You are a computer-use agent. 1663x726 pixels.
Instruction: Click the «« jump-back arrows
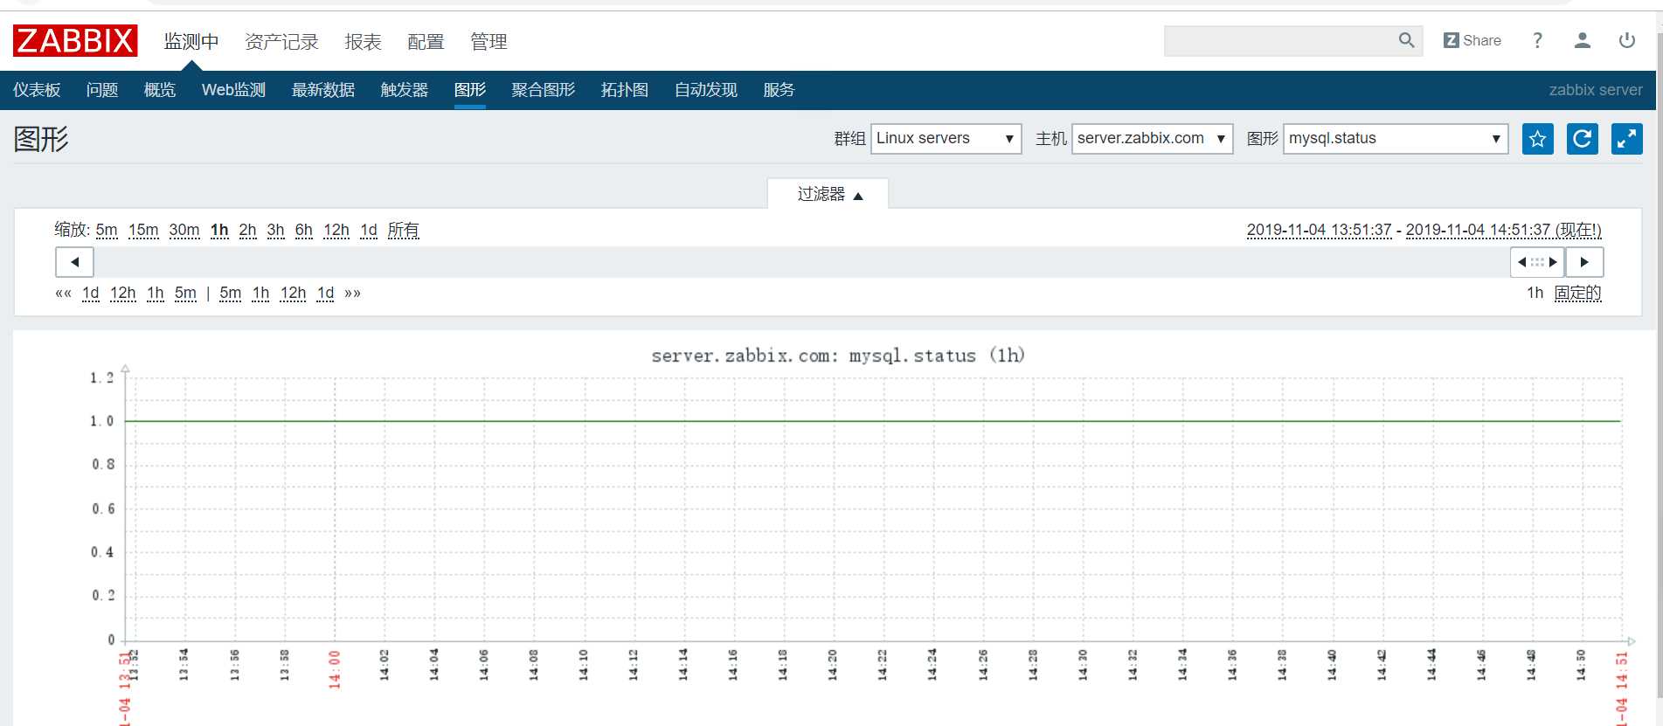(x=63, y=293)
